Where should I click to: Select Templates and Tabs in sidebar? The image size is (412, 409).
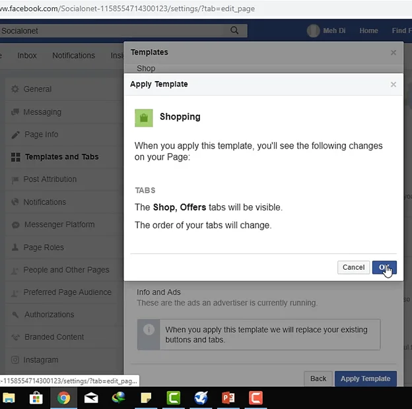pos(61,157)
